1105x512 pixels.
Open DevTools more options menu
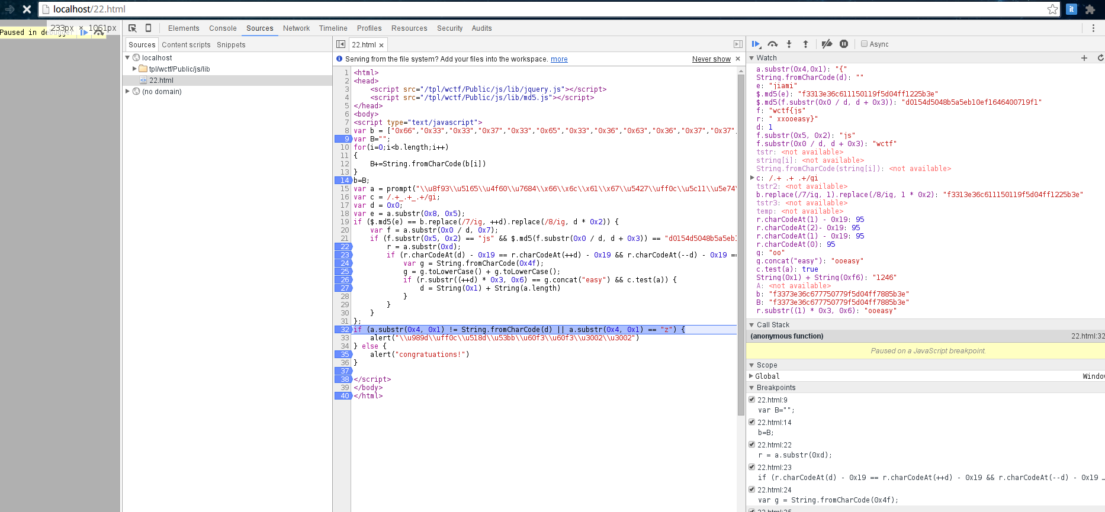[1093, 28]
